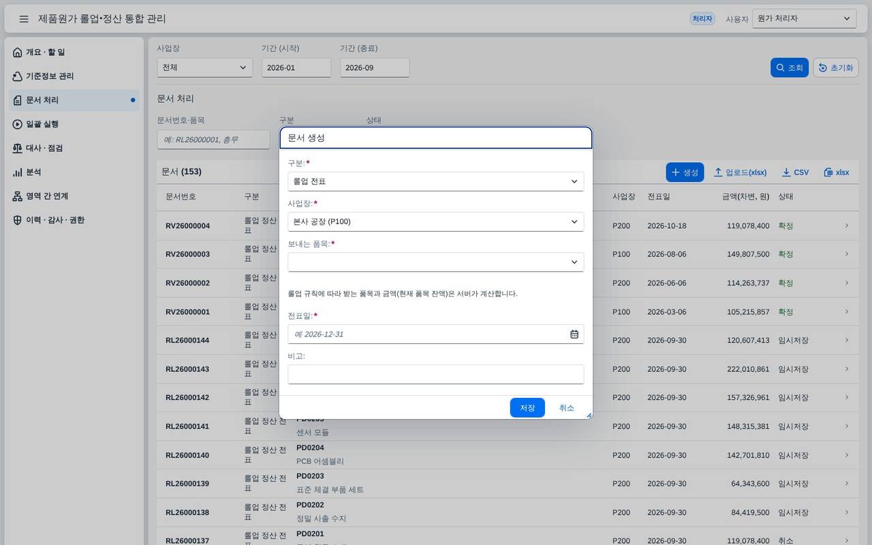Viewport: 872px width, 545px height.
Task: Open the 사업장 filter dropdown showing 전체
Action: coord(204,67)
